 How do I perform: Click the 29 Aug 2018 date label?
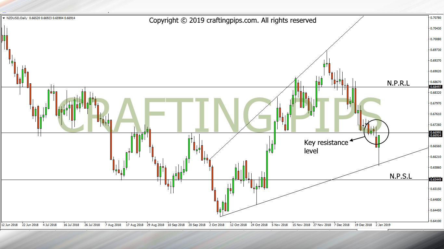[x=155, y=224]
